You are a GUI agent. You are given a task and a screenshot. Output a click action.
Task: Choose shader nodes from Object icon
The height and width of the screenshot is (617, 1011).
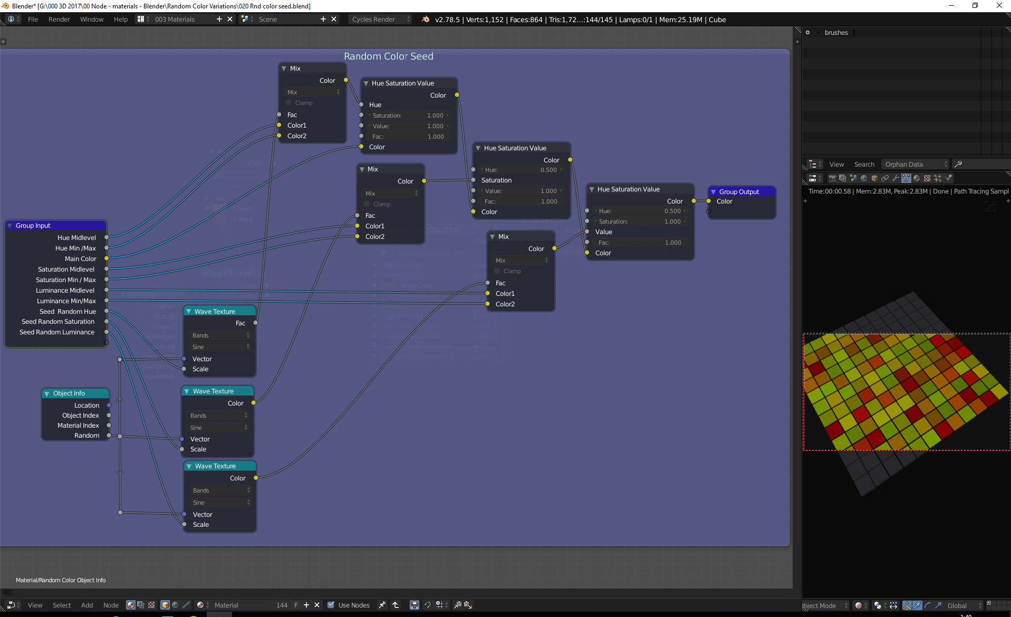[165, 605]
